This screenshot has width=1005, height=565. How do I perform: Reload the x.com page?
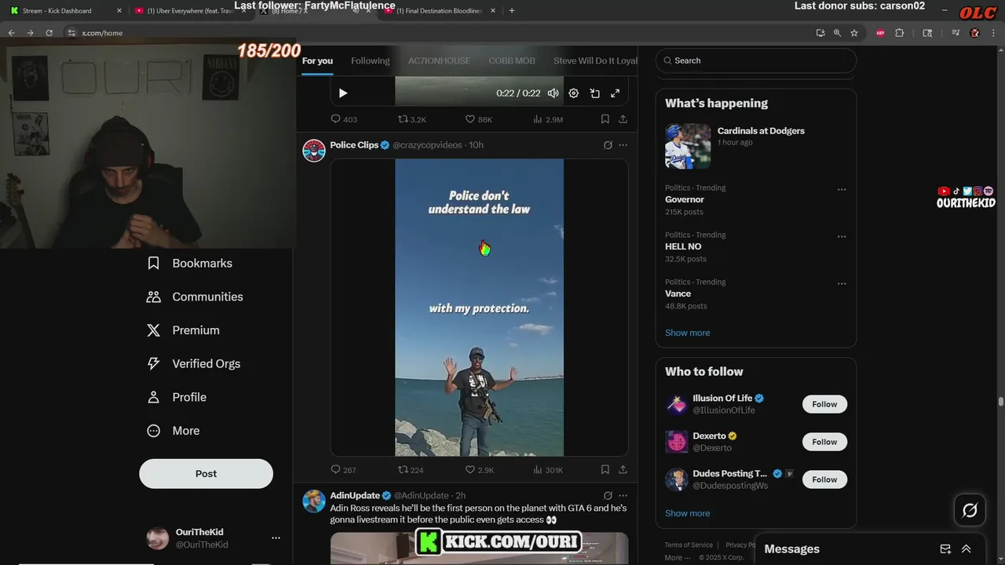49,33
